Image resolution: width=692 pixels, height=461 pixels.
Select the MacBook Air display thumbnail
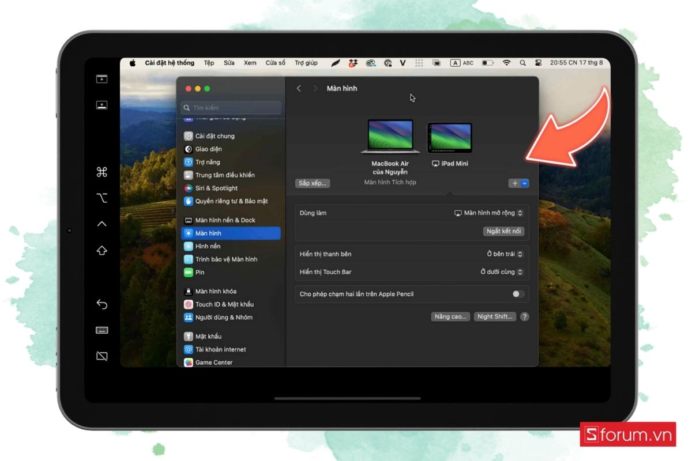coord(390,137)
